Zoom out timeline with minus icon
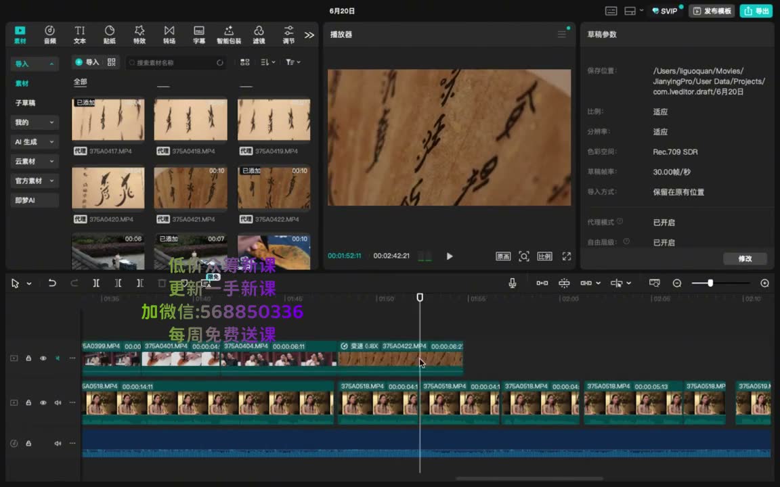Viewport: 780px width, 487px height. (677, 283)
